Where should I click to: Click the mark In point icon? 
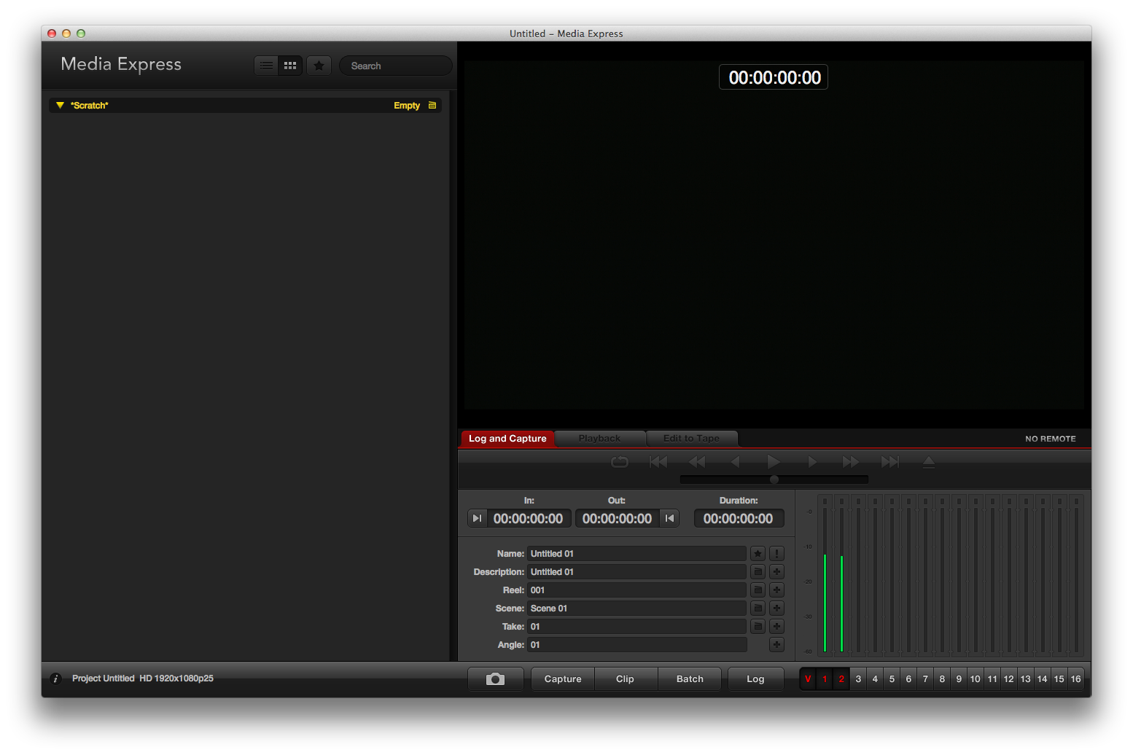[477, 518]
